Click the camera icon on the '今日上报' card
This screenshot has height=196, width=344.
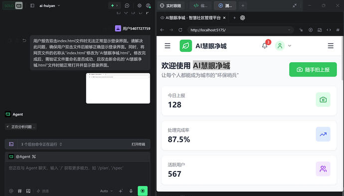pos(323,99)
